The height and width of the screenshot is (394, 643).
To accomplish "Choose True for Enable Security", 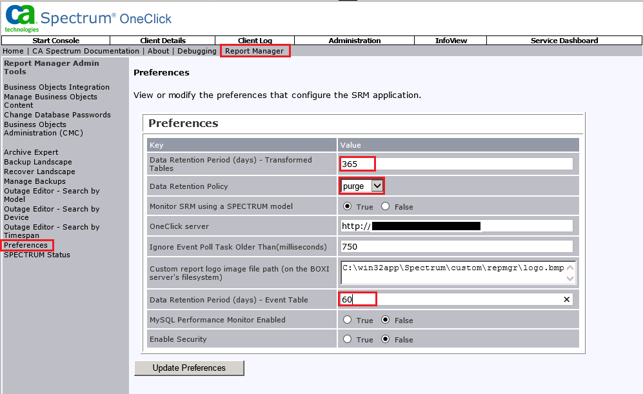I will coord(348,339).
